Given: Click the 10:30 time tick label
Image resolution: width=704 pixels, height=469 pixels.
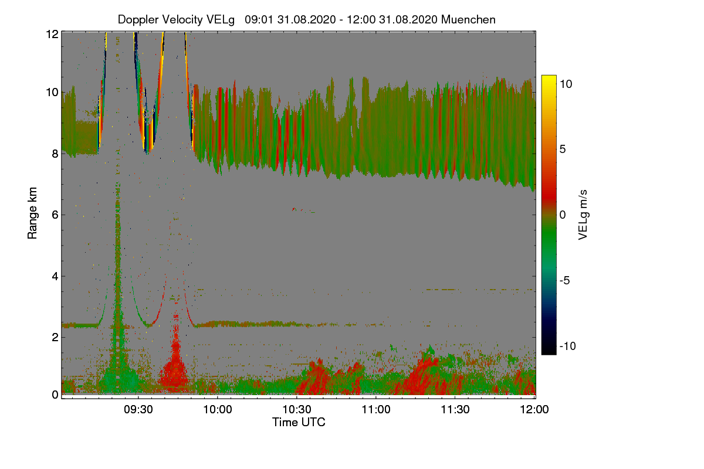Looking at the screenshot, I should (297, 410).
